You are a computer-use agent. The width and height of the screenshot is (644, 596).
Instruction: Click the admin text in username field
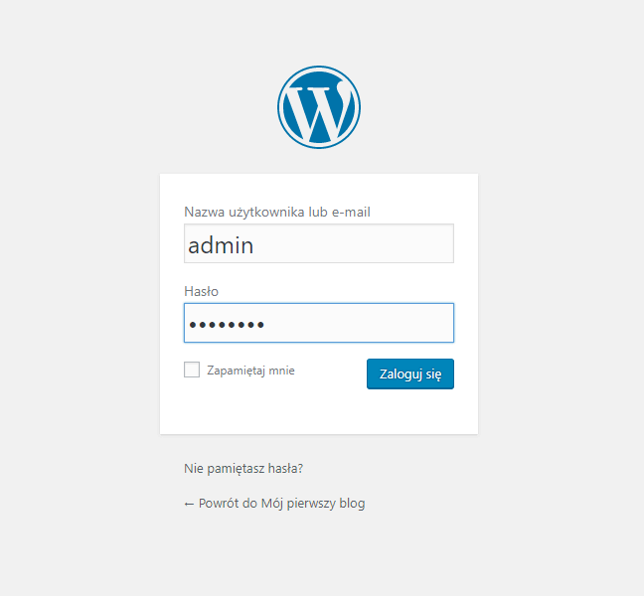tap(221, 245)
